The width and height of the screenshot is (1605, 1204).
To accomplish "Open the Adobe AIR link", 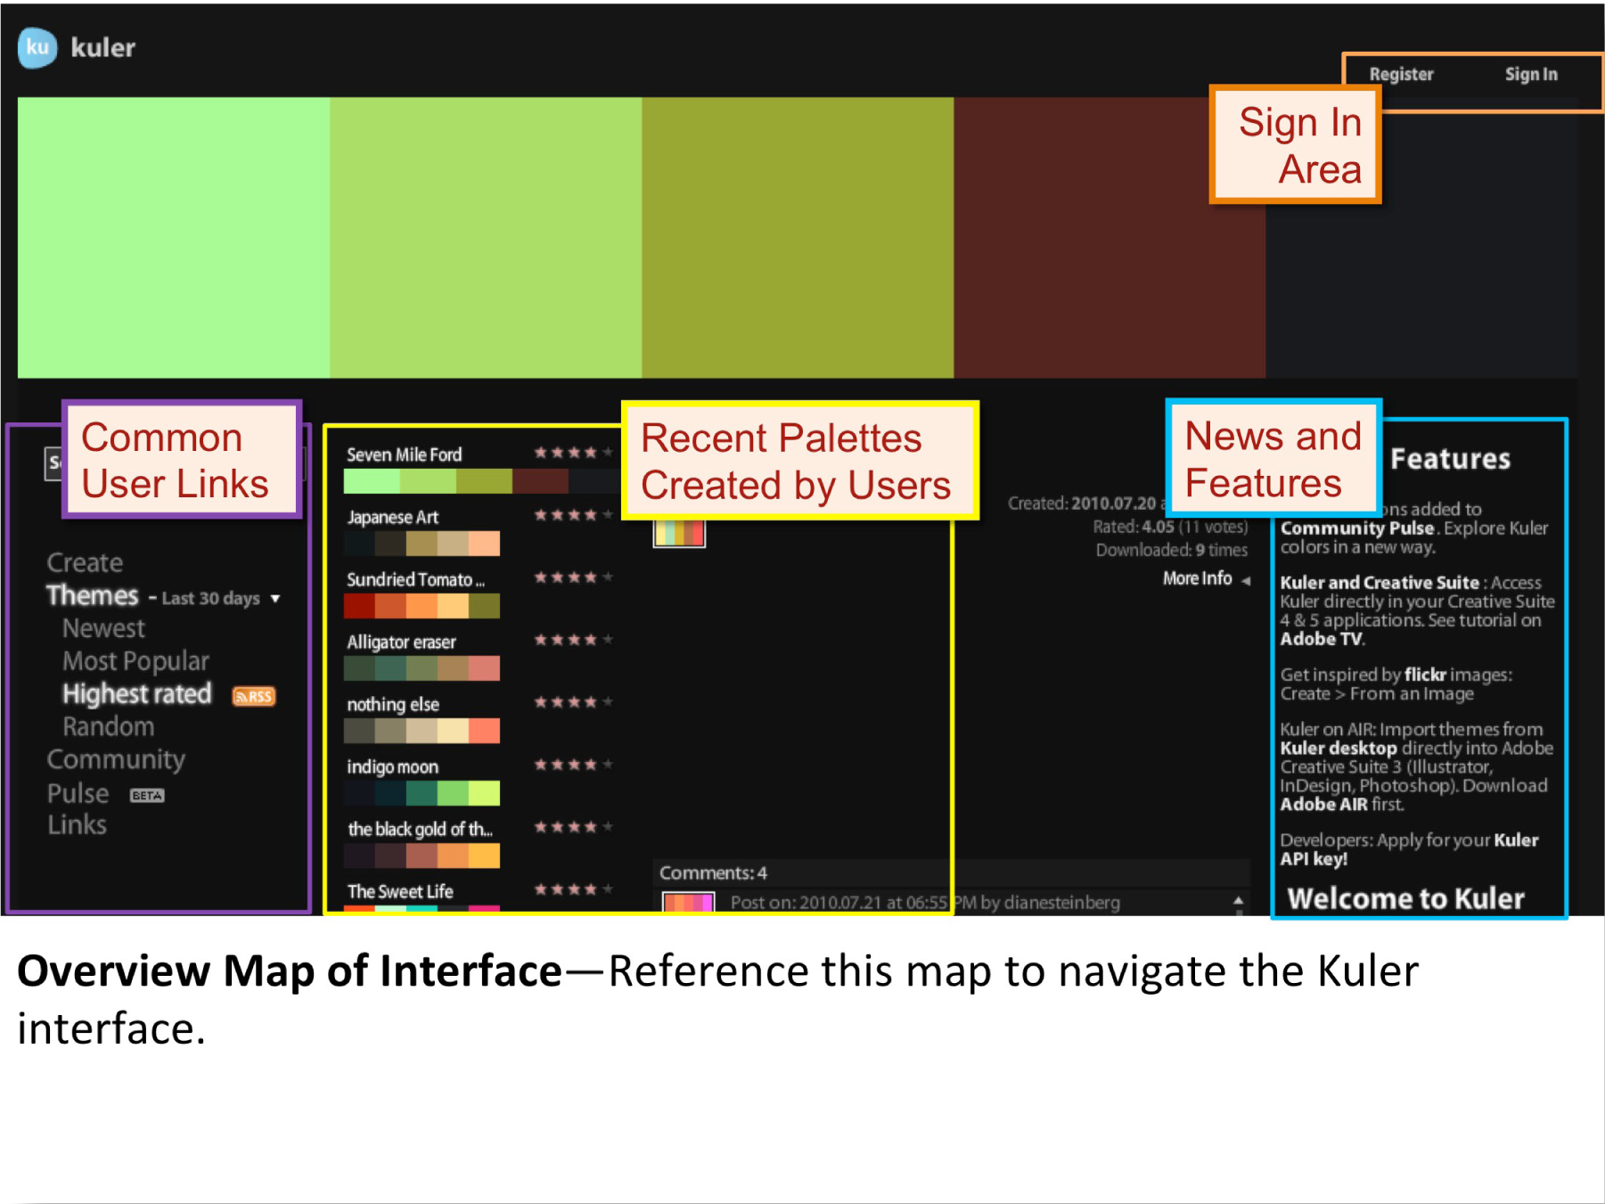I will (x=1323, y=805).
